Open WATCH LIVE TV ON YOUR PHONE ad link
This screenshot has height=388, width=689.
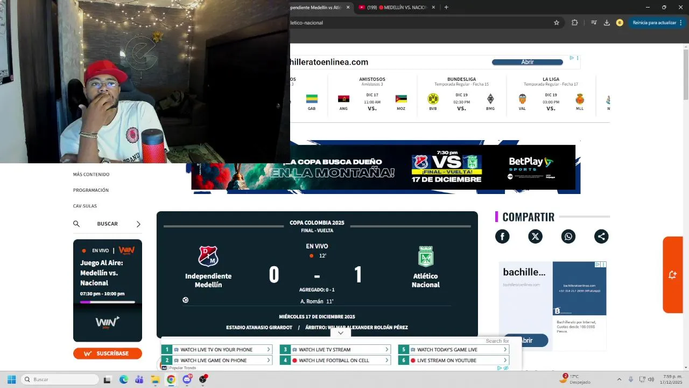tap(217, 350)
